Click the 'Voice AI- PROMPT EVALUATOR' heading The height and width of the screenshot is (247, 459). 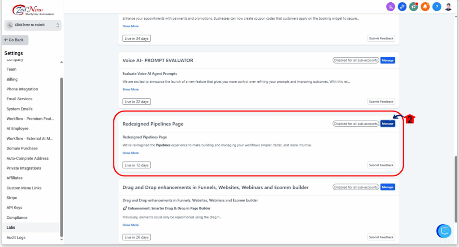[158, 60]
